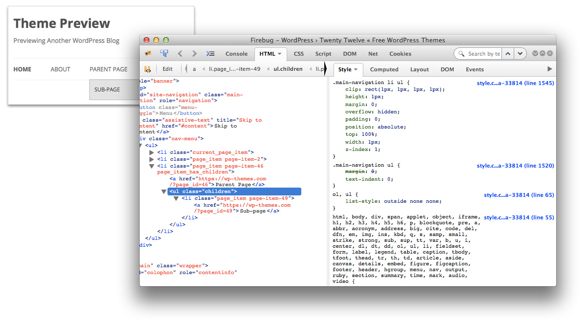Open style source link line 65
The image size is (586, 320).
[x=519, y=195]
